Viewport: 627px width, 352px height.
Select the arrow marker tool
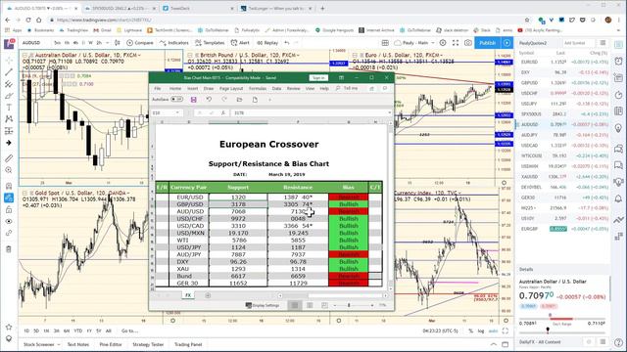pyautogui.click(x=9, y=143)
